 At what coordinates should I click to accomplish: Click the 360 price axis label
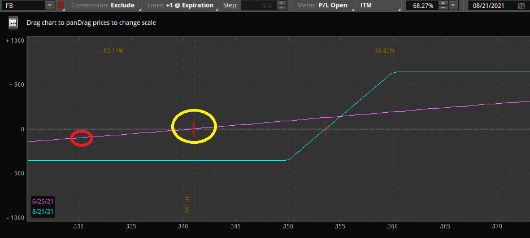(393, 227)
